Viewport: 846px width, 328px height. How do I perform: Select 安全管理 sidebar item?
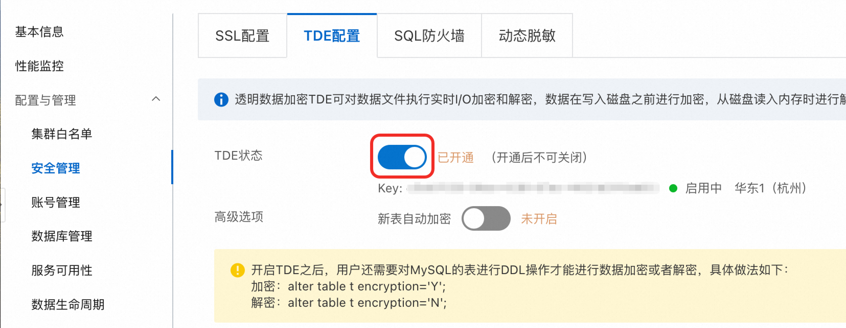click(55, 168)
